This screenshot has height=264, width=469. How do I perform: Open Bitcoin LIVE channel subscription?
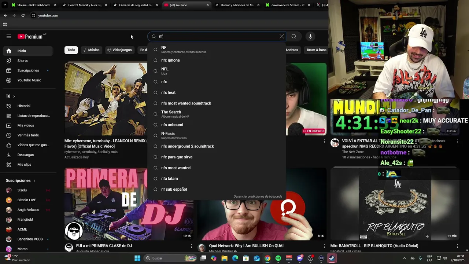coord(28,200)
